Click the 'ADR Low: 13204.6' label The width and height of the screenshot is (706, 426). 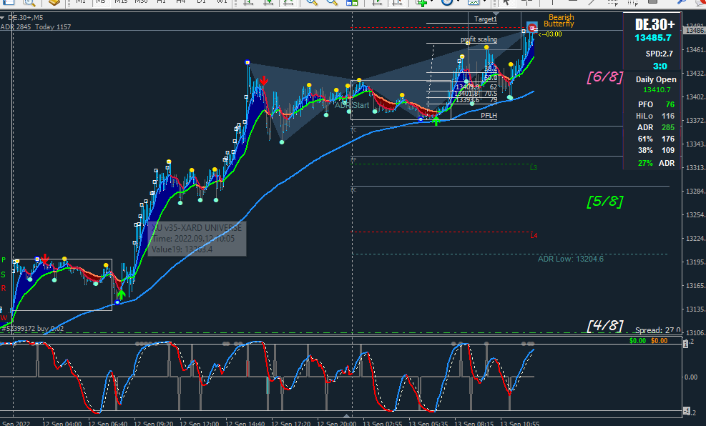[x=571, y=259]
